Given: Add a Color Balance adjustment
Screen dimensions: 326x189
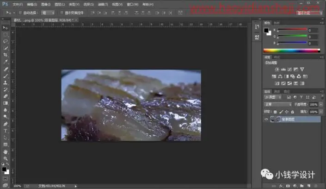Looking at the screenshot, I should pyautogui.click(x=280, y=76).
